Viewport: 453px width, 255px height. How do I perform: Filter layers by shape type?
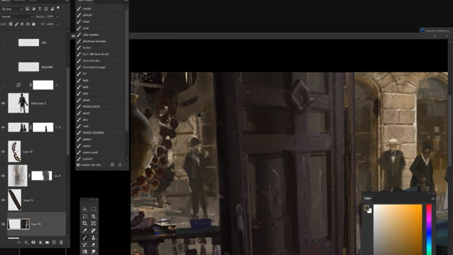pos(46,9)
